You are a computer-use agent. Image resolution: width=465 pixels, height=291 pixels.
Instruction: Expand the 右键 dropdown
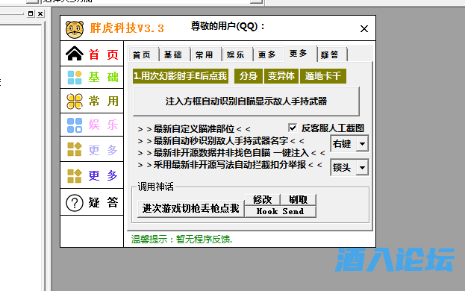362,144
